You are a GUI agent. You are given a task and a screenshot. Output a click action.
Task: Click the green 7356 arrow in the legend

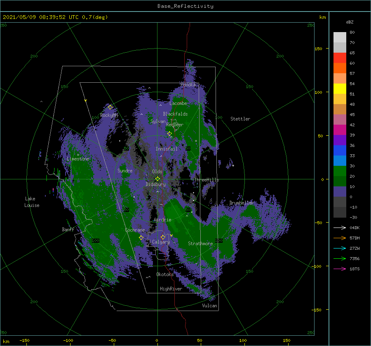(x=340, y=259)
